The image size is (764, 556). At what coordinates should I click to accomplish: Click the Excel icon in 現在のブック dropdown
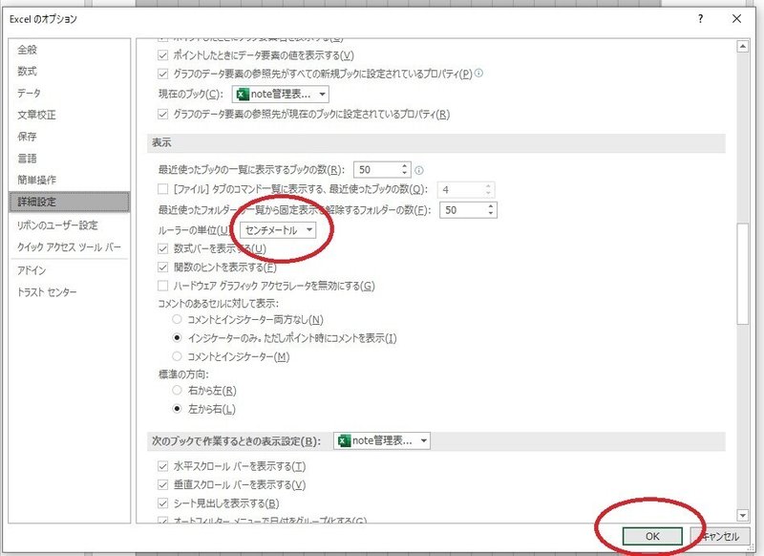[x=243, y=94]
